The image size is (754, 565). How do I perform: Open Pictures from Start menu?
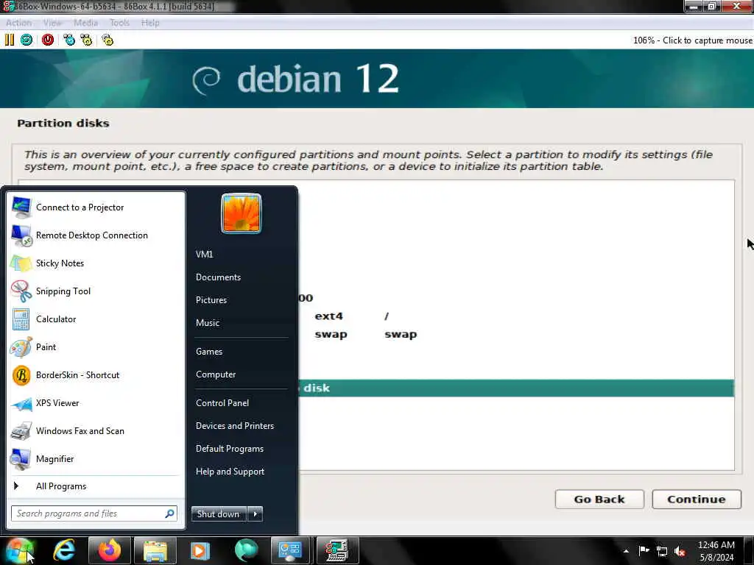point(241,300)
